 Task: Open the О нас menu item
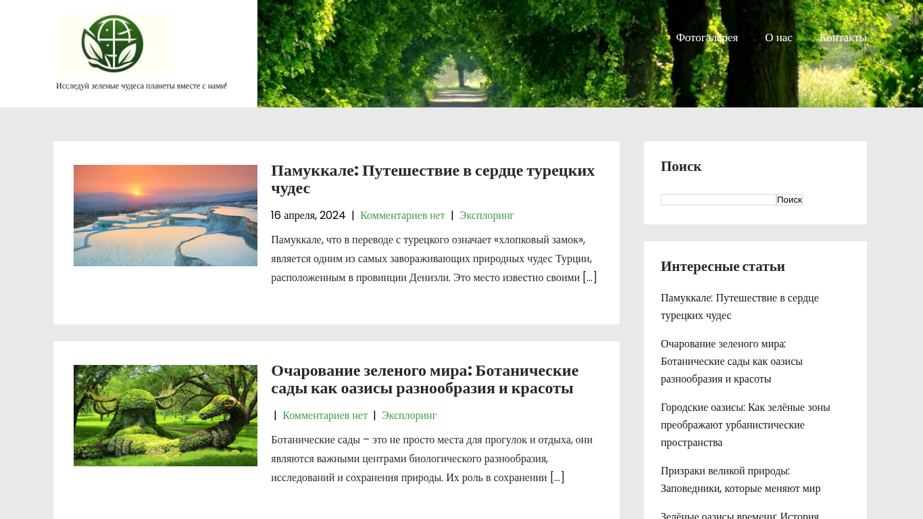pyautogui.click(x=778, y=37)
